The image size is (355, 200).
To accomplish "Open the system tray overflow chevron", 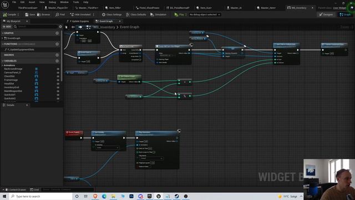I will 301,196.
